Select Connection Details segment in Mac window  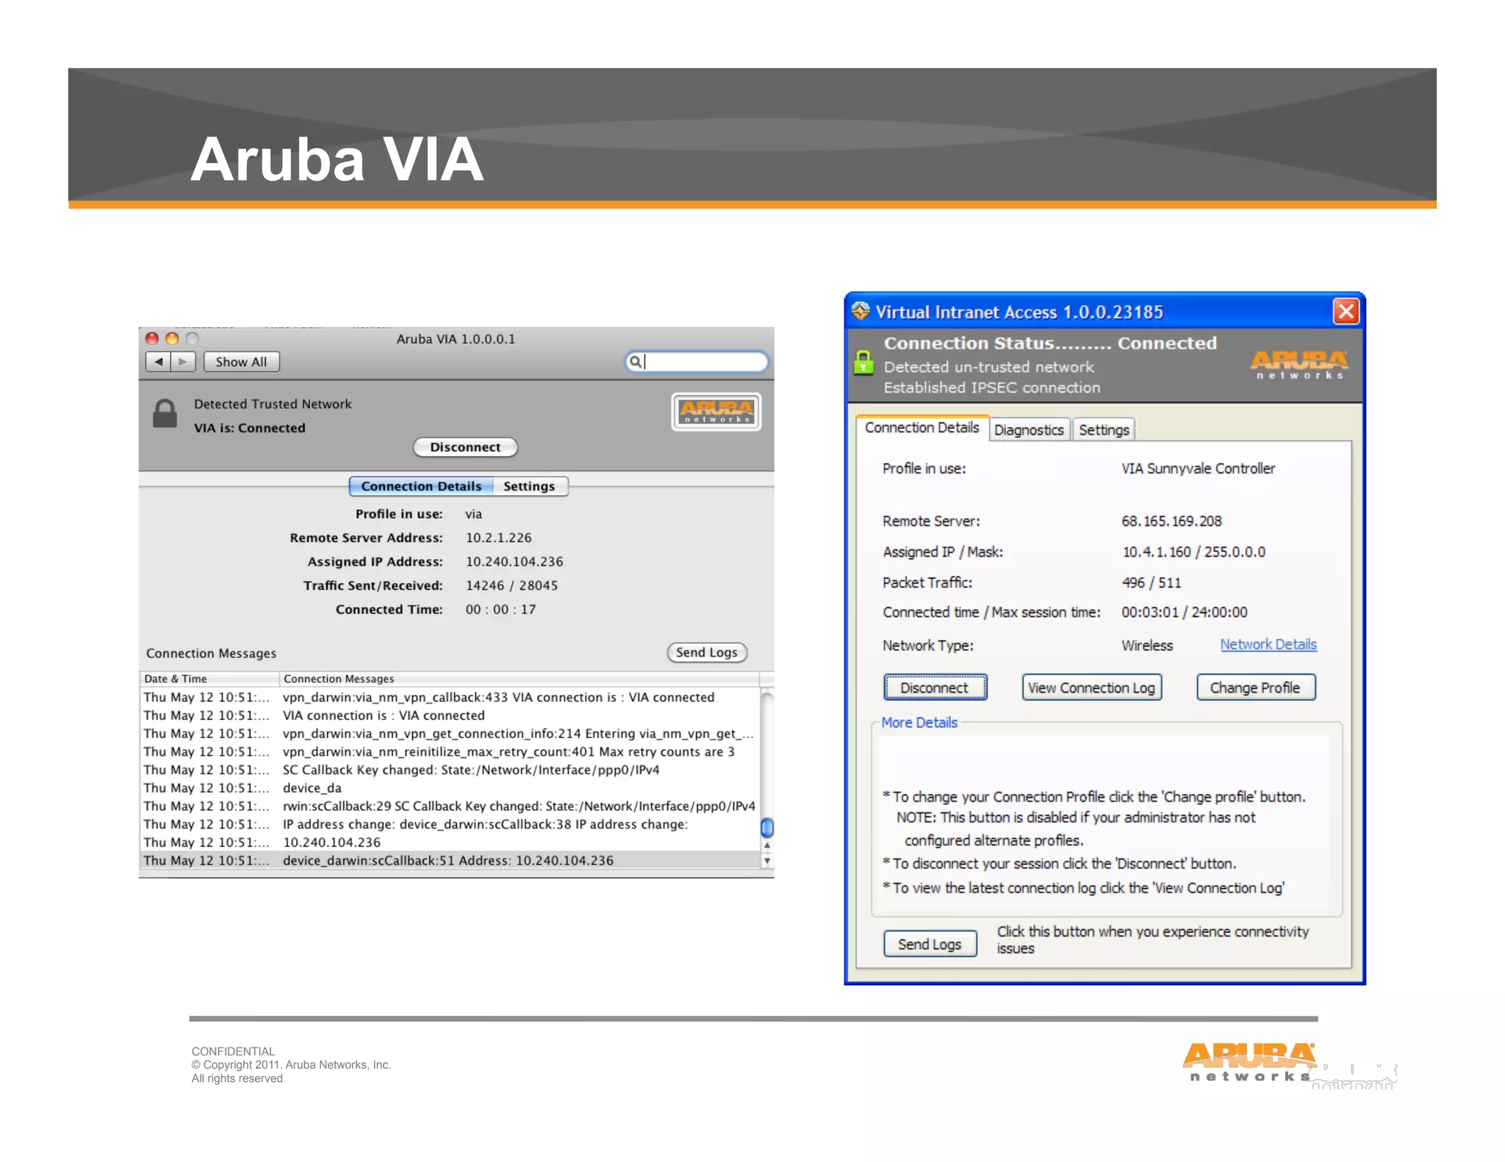421,486
